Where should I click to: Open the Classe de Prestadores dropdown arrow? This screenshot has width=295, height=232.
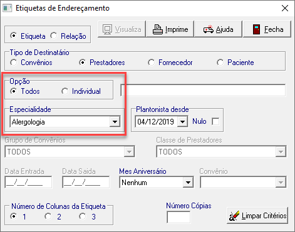[281, 152]
